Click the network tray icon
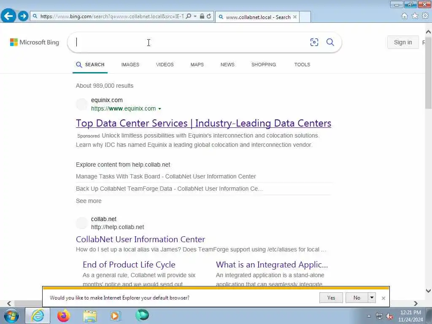Screen dimensions: 432x324 coord(379,316)
